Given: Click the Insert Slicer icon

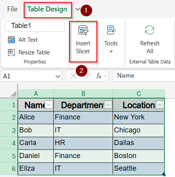Looking at the screenshot, I should (x=83, y=30).
